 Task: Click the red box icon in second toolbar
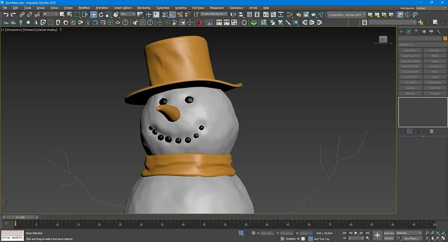[x=200, y=22]
